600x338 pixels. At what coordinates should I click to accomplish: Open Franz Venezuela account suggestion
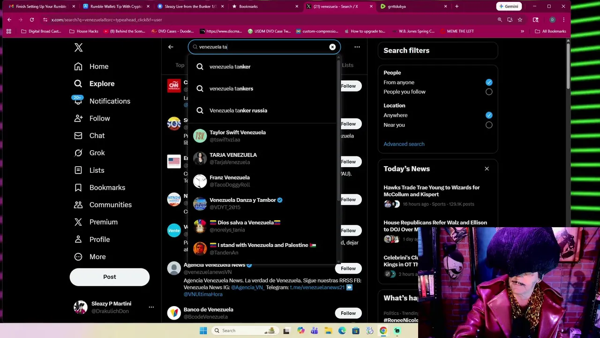click(262, 181)
